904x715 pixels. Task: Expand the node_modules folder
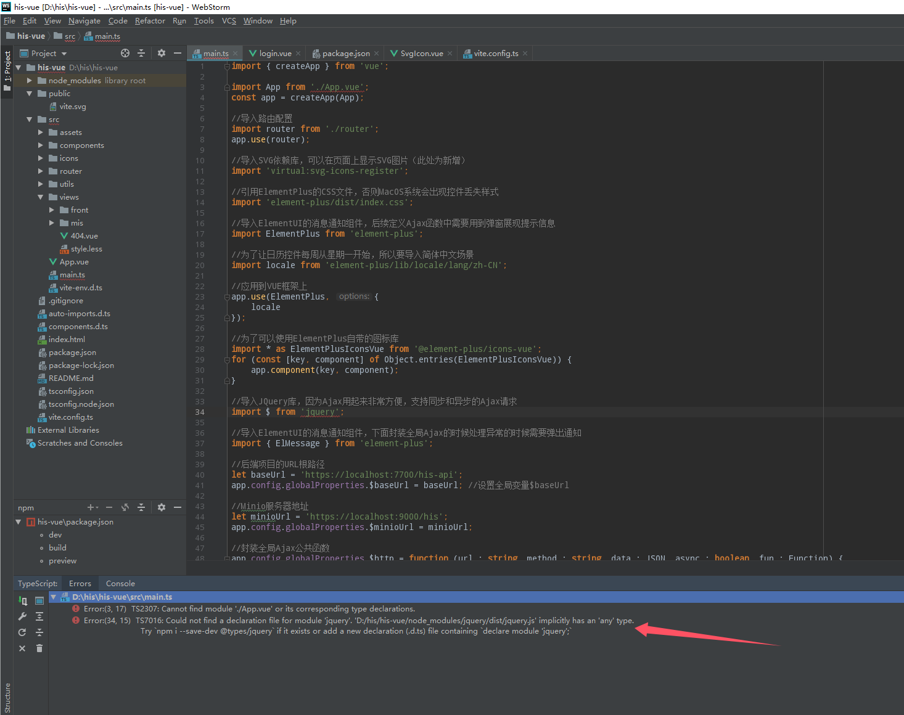click(29, 81)
